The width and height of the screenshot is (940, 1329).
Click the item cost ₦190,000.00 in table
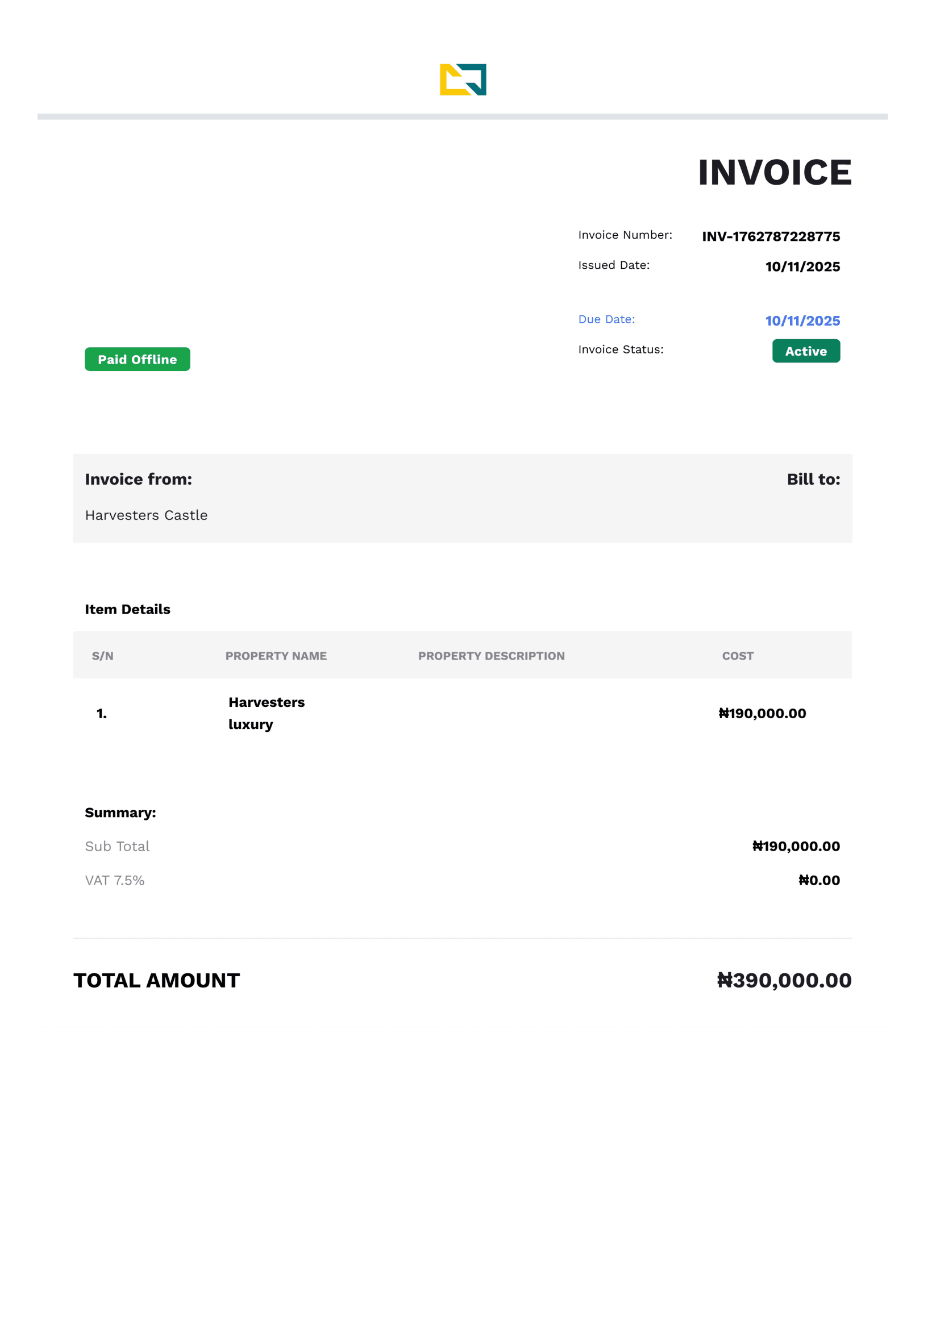762,714
